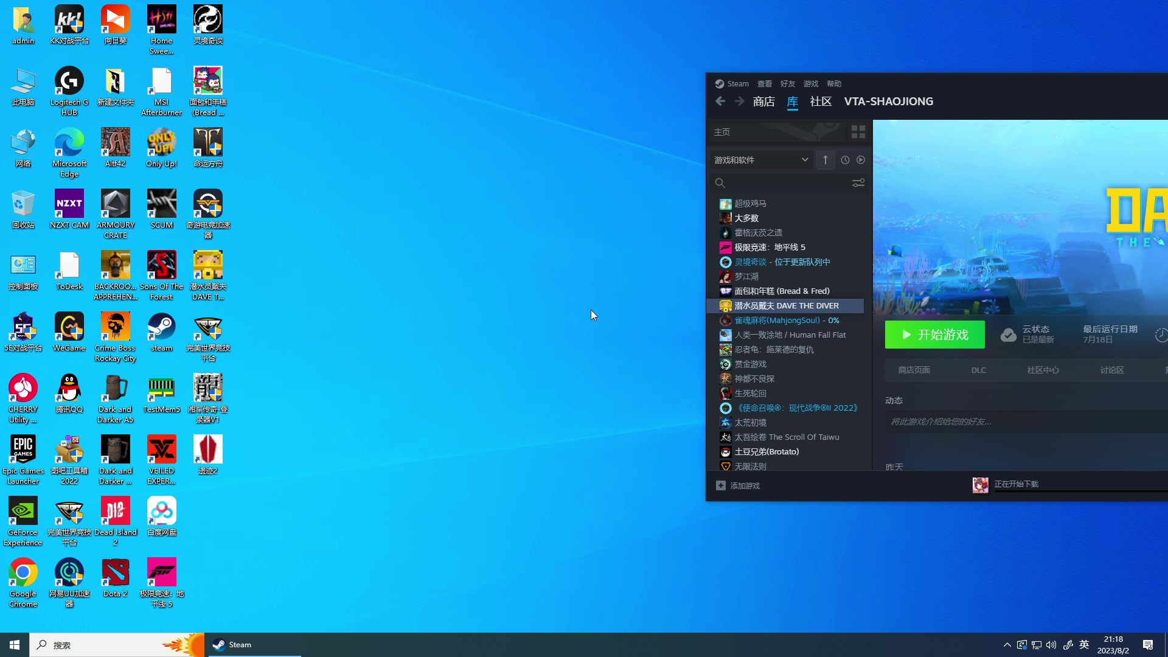Open CHERRY Utility desktop icon
This screenshot has width=1168, height=657.
[x=23, y=398]
